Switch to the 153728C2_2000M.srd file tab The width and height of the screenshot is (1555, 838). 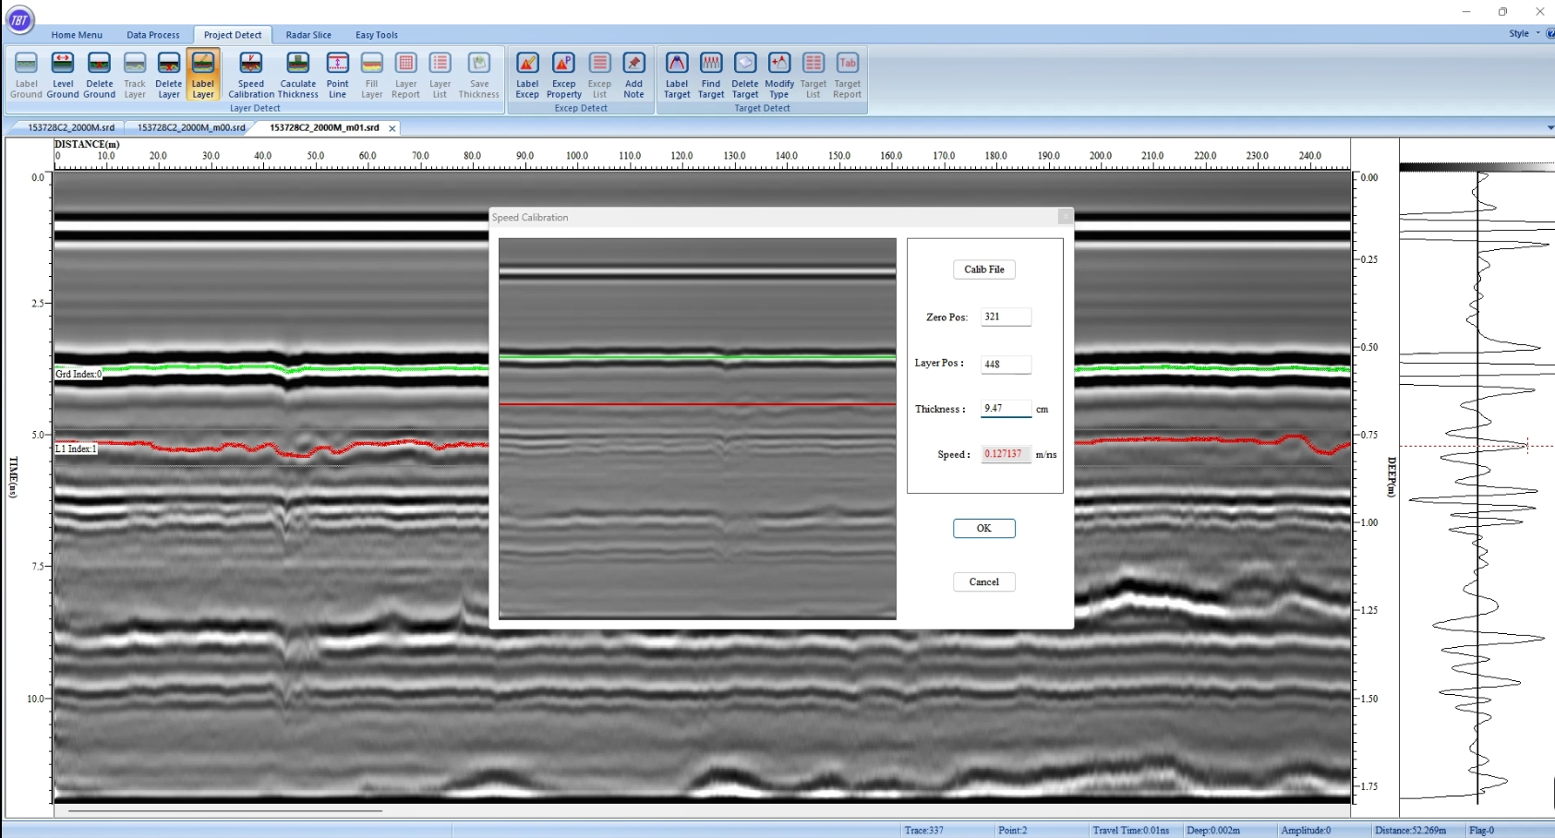click(x=71, y=127)
